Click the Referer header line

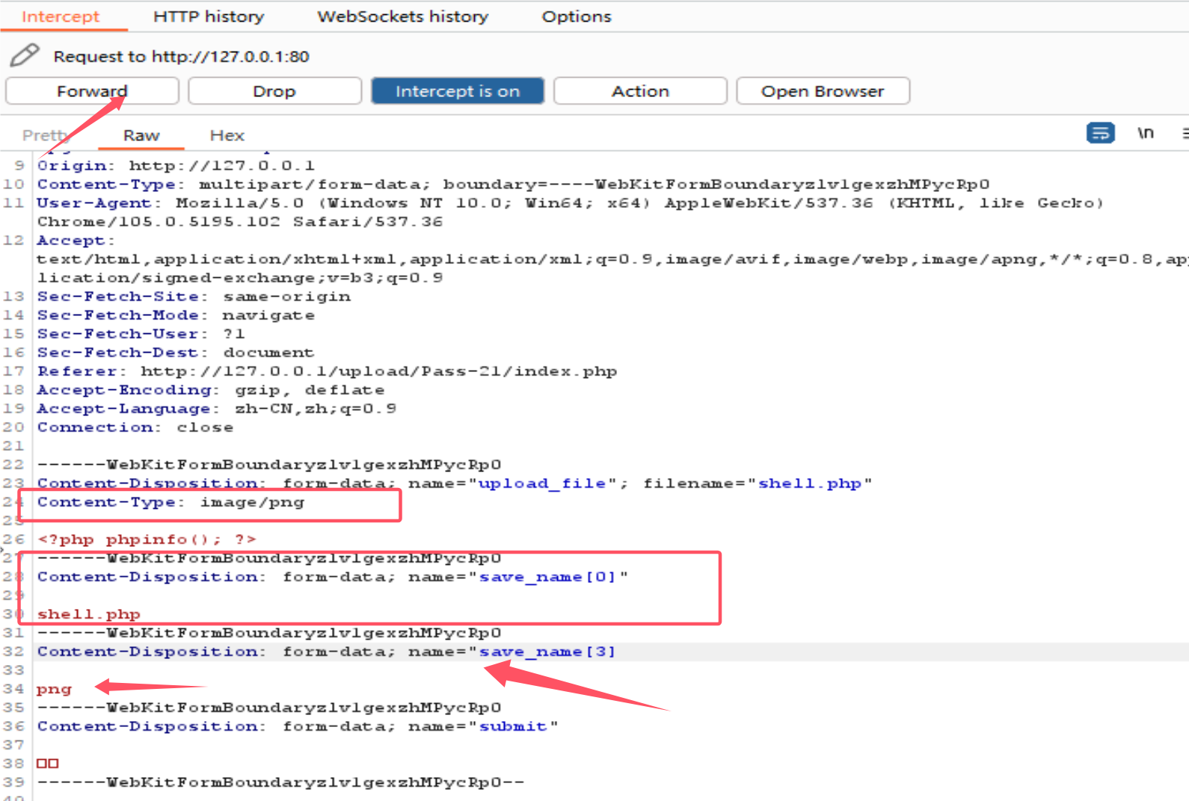coord(327,371)
